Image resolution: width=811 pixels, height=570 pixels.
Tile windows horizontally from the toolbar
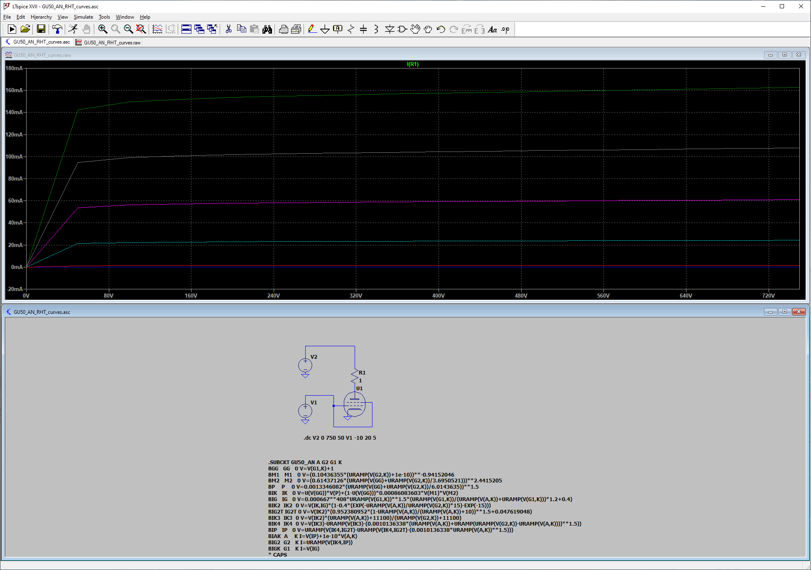click(186, 29)
